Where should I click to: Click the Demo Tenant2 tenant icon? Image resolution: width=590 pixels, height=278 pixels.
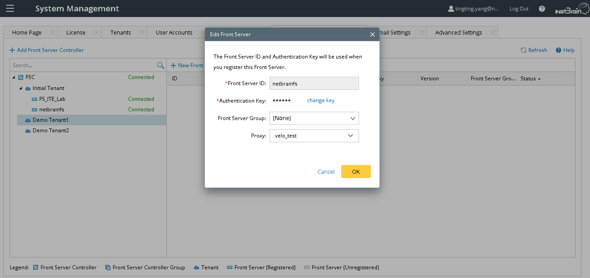click(28, 130)
